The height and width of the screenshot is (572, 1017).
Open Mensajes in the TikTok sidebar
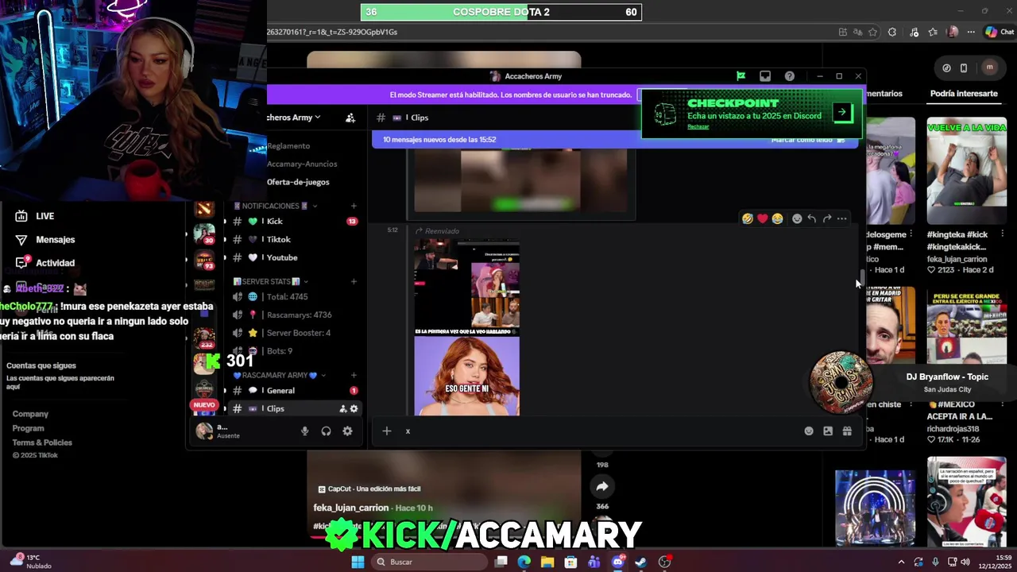tap(45, 239)
